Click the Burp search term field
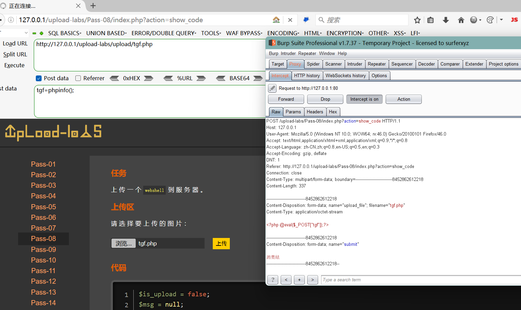The width and height of the screenshot is (521, 310). coord(421,280)
